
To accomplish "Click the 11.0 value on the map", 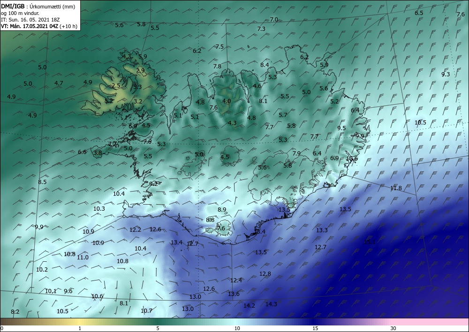I will pos(83,258).
